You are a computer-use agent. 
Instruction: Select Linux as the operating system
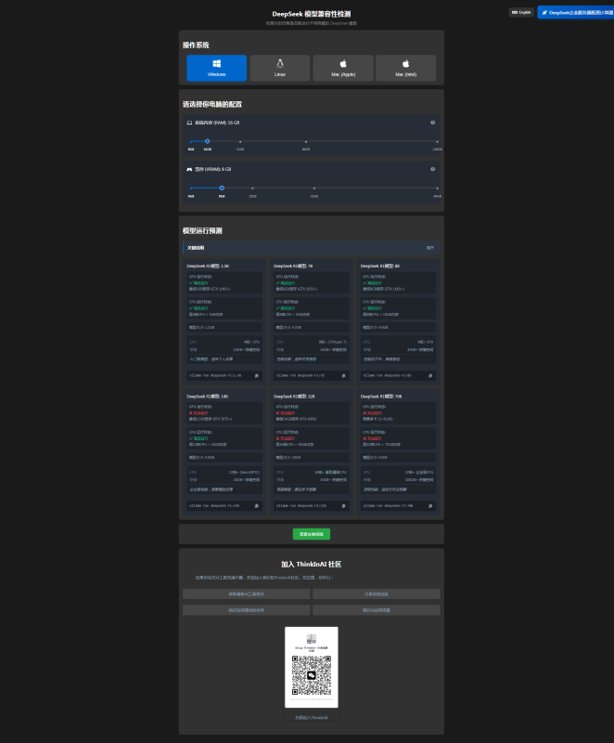point(279,68)
